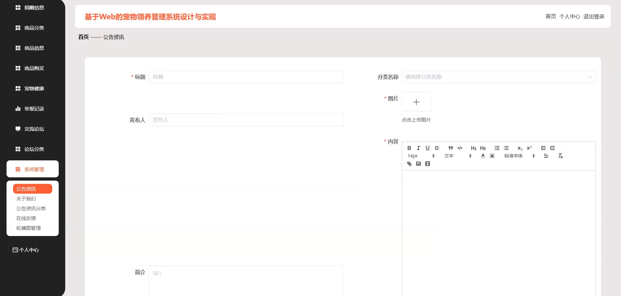Open 捐赠信息 in the sidebar
This screenshot has width=621, height=296.
tap(33, 7)
